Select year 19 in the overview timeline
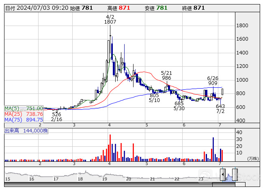This screenshot has width=265, height=191. (x=104, y=179)
